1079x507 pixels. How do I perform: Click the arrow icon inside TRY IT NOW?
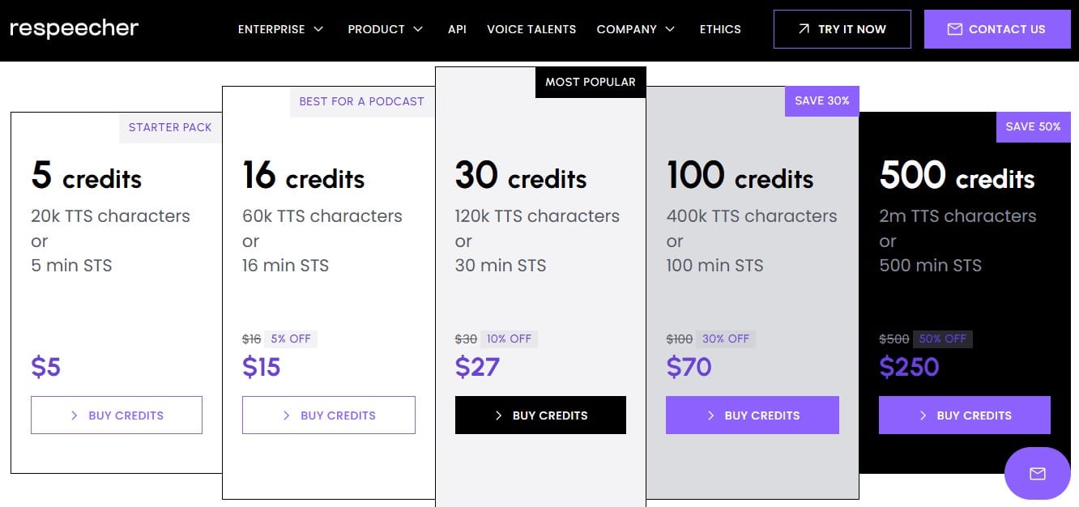pyautogui.click(x=802, y=28)
